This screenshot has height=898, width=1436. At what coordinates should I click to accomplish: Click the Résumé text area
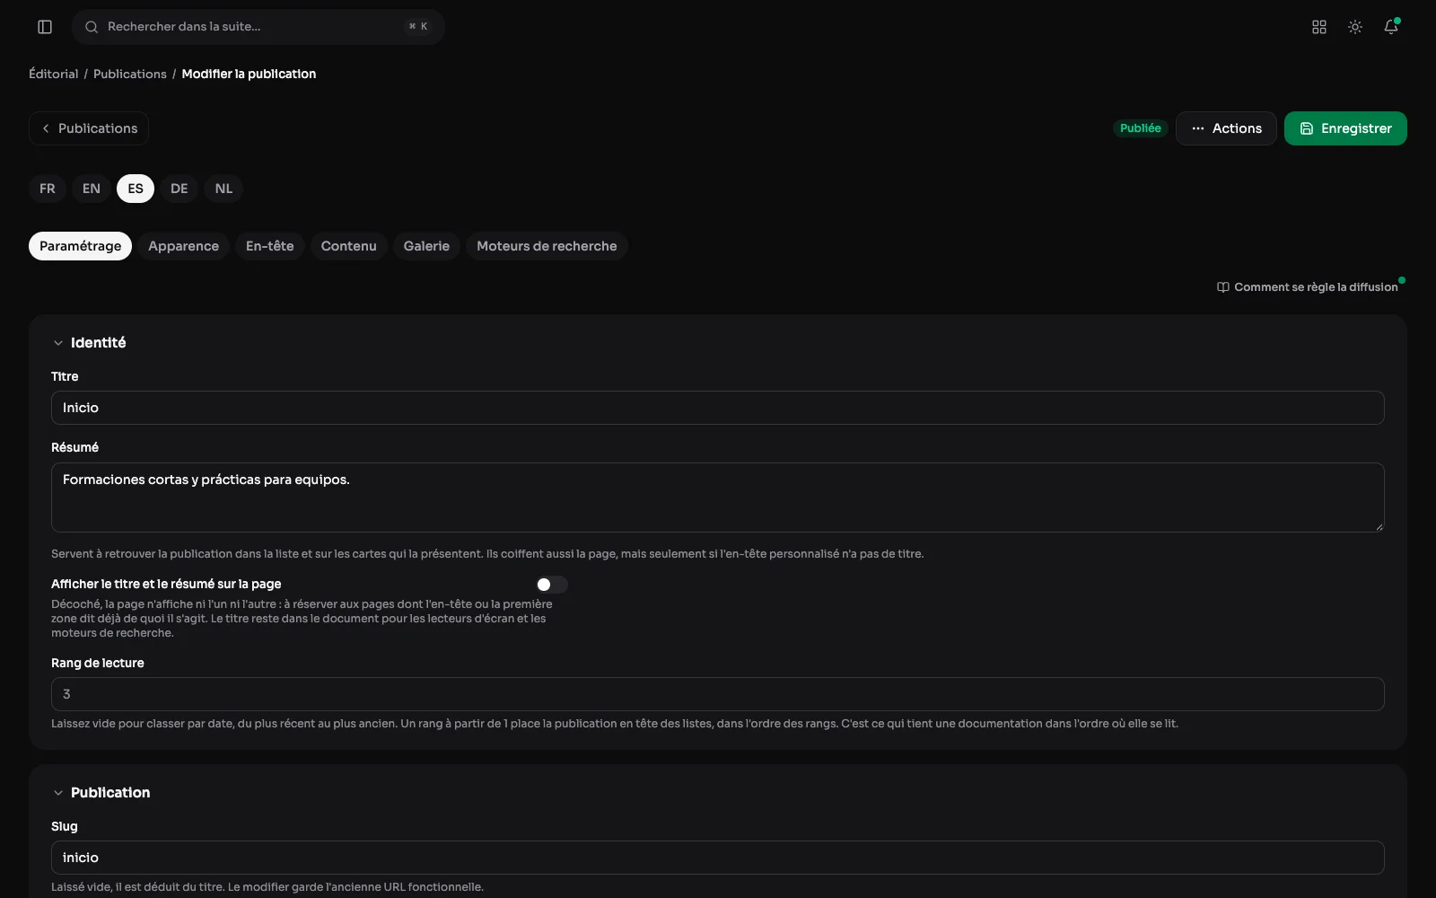(x=718, y=497)
